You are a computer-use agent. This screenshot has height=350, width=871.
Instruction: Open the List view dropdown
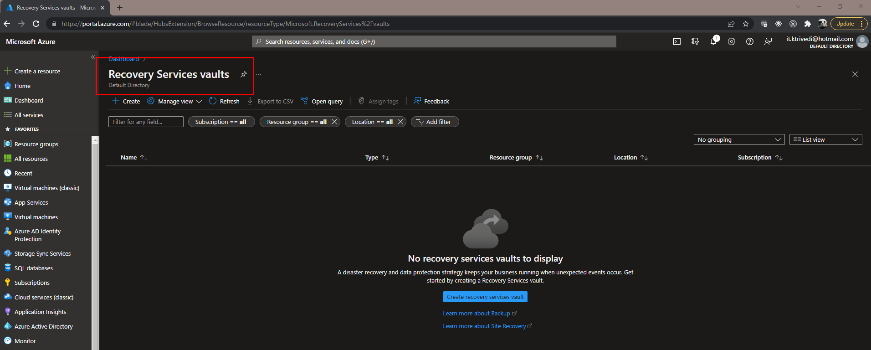click(x=825, y=139)
